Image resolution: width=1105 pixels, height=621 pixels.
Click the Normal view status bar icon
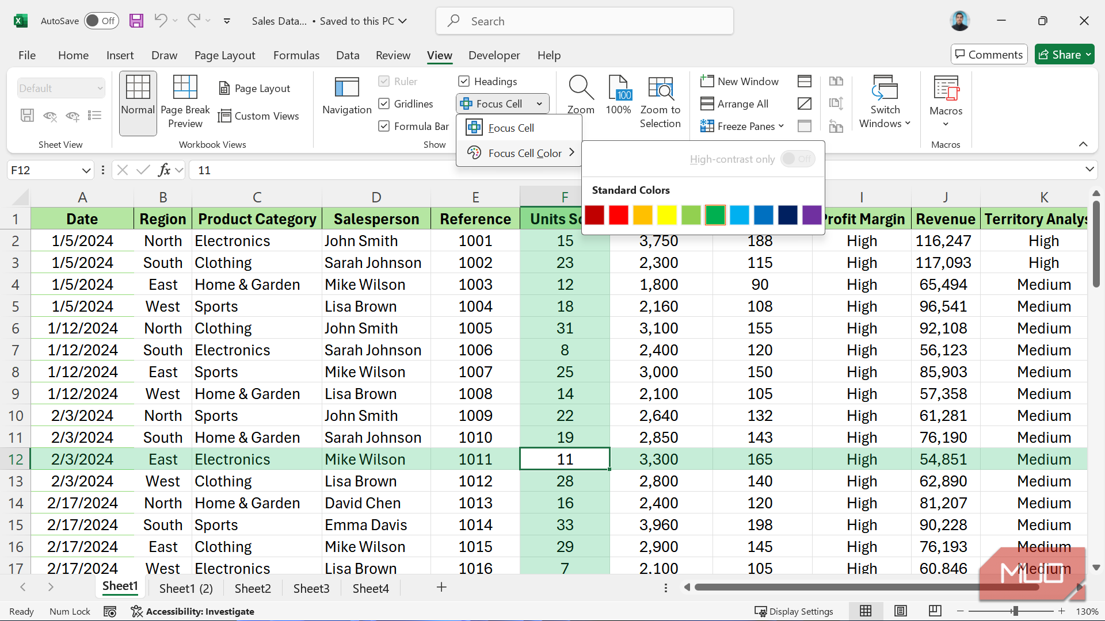pyautogui.click(x=866, y=611)
